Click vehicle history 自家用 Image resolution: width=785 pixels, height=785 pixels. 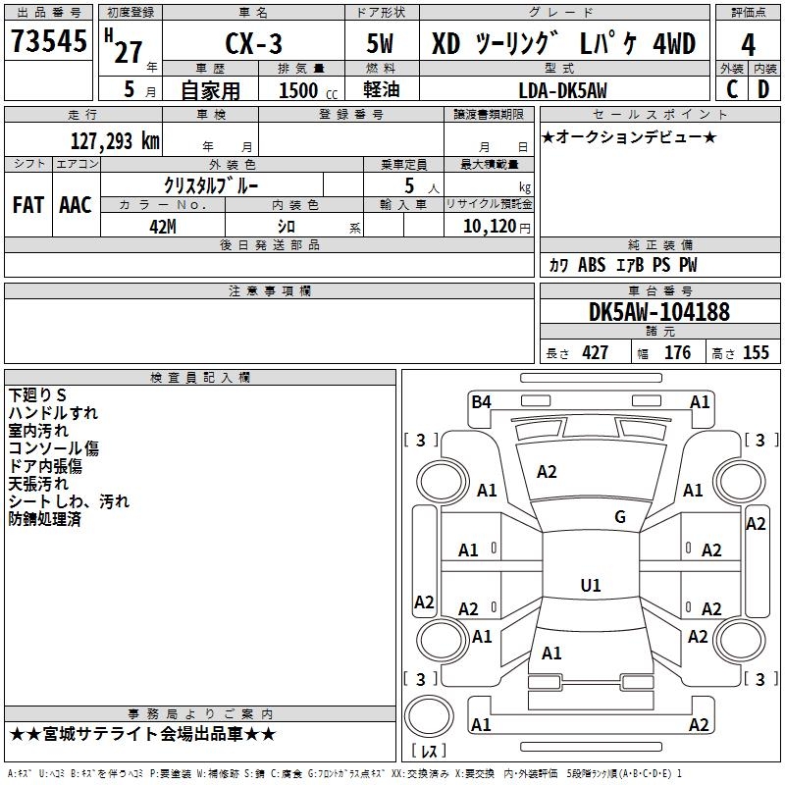[210, 90]
